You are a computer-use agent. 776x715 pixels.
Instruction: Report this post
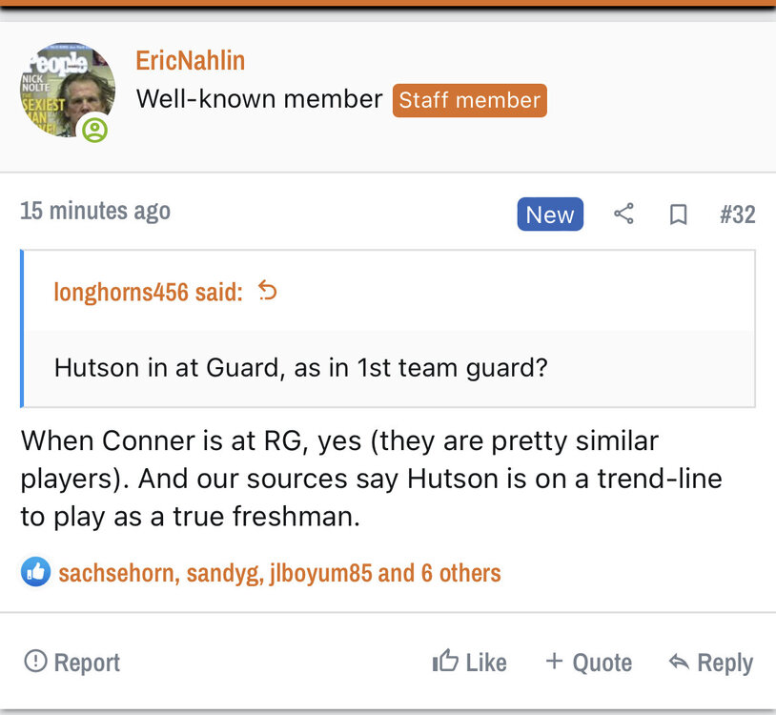[x=72, y=662]
